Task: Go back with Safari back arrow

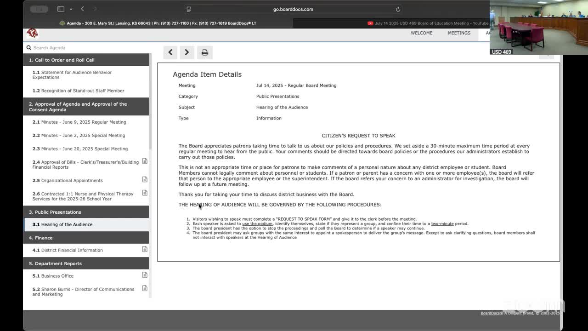Action: [83, 9]
